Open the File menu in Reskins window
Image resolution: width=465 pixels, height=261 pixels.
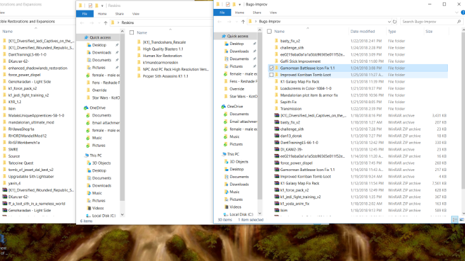[84, 12]
